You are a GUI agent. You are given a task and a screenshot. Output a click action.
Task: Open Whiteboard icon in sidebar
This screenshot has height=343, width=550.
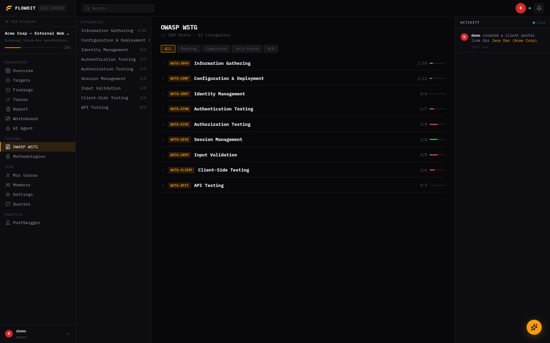pos(8,119)
